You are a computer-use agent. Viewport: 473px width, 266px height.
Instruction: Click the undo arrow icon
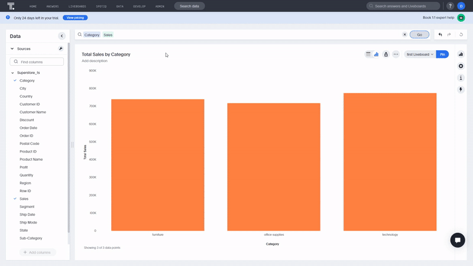440,35
